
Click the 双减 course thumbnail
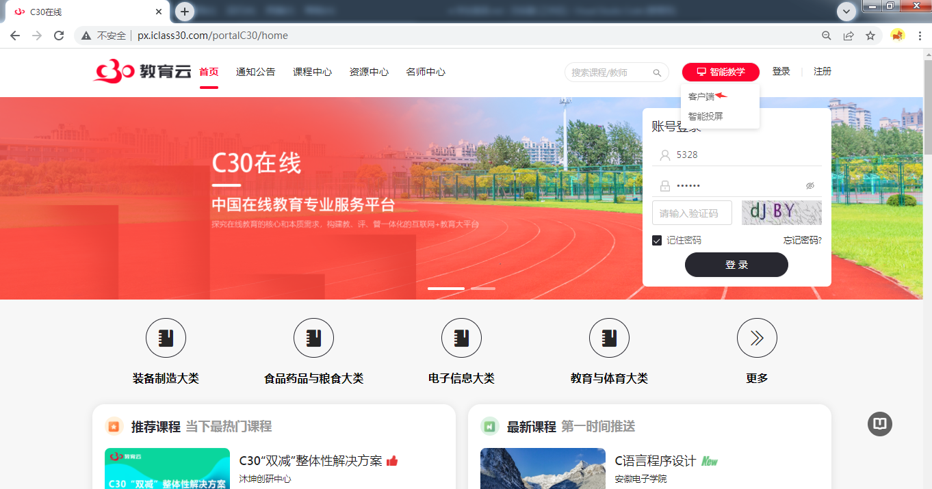[167, 468]
